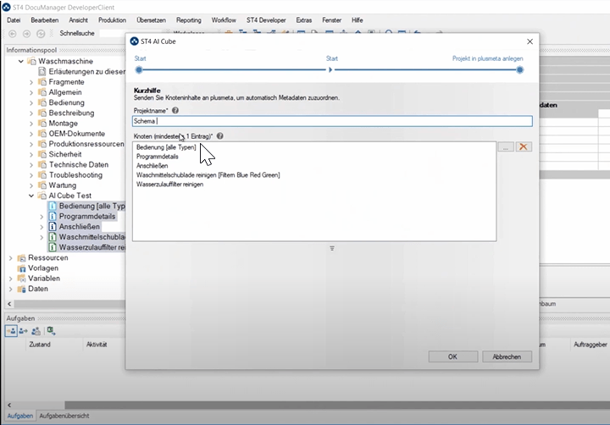Click the Sicherheit folder icon

[42, 154]
